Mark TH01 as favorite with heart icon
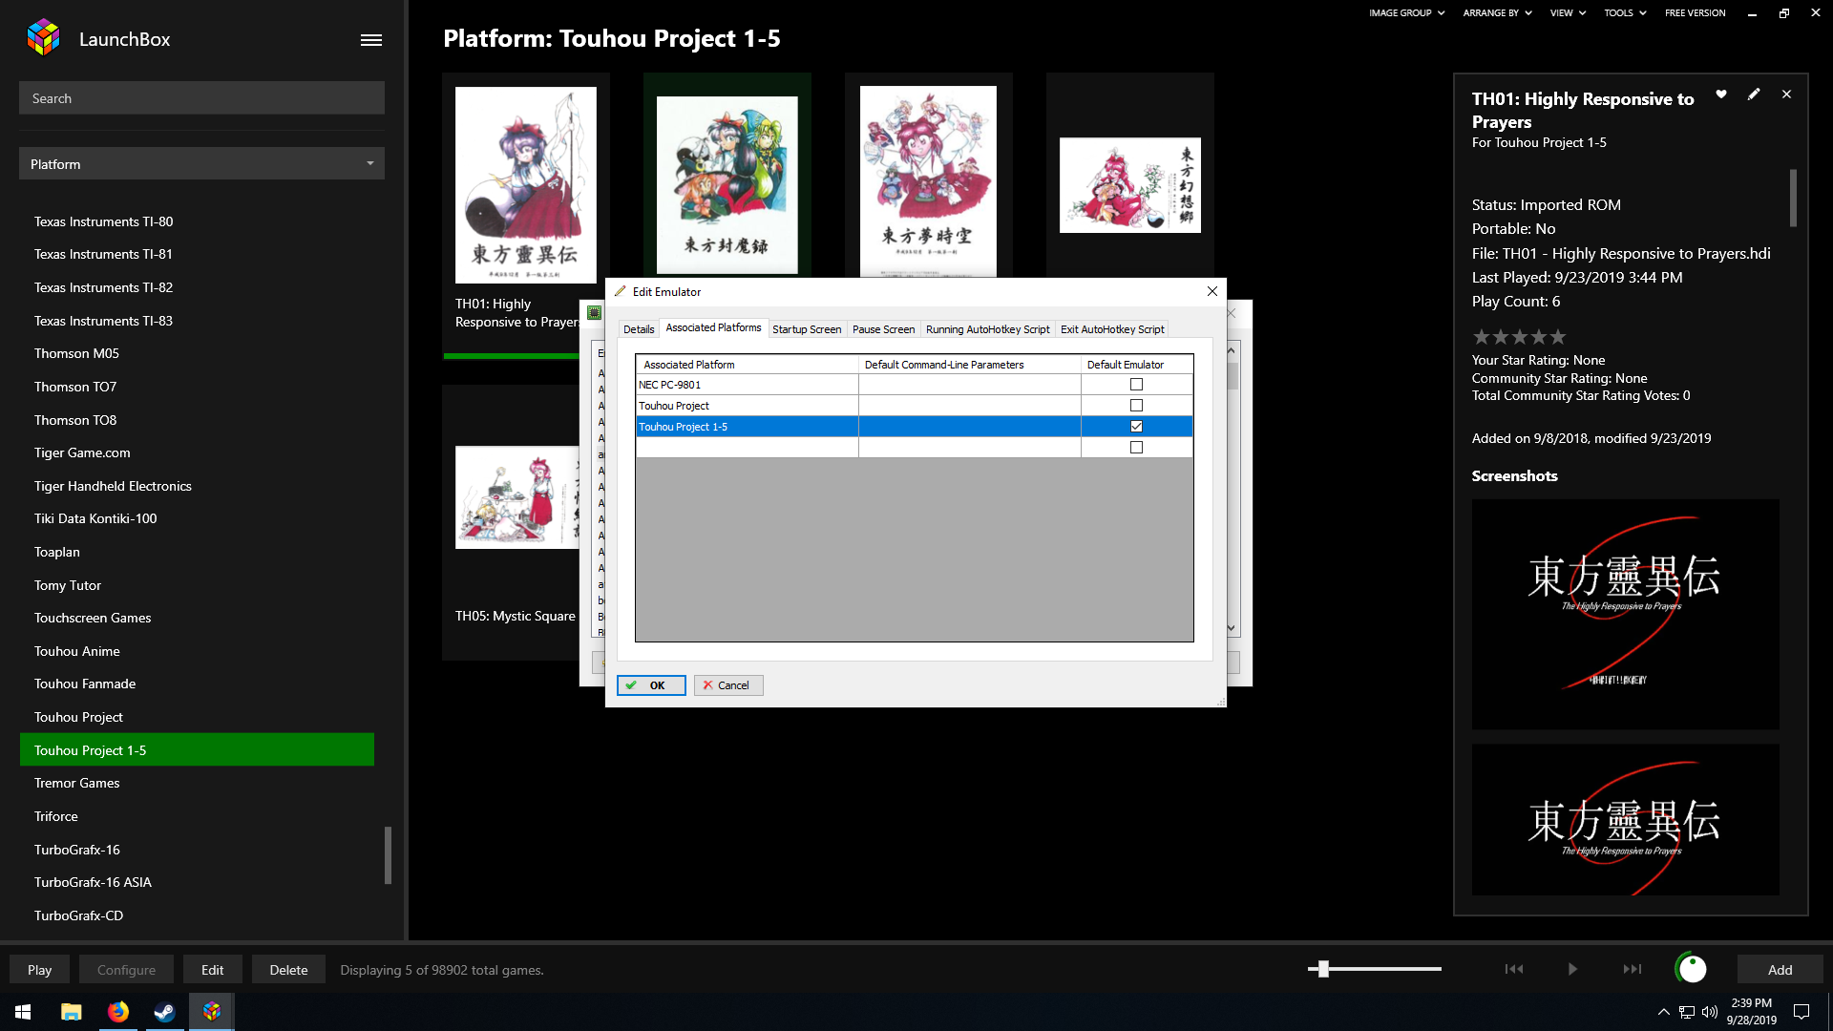The width and height of the screenshot is (1833, 1031). [x=1721, y=95]
